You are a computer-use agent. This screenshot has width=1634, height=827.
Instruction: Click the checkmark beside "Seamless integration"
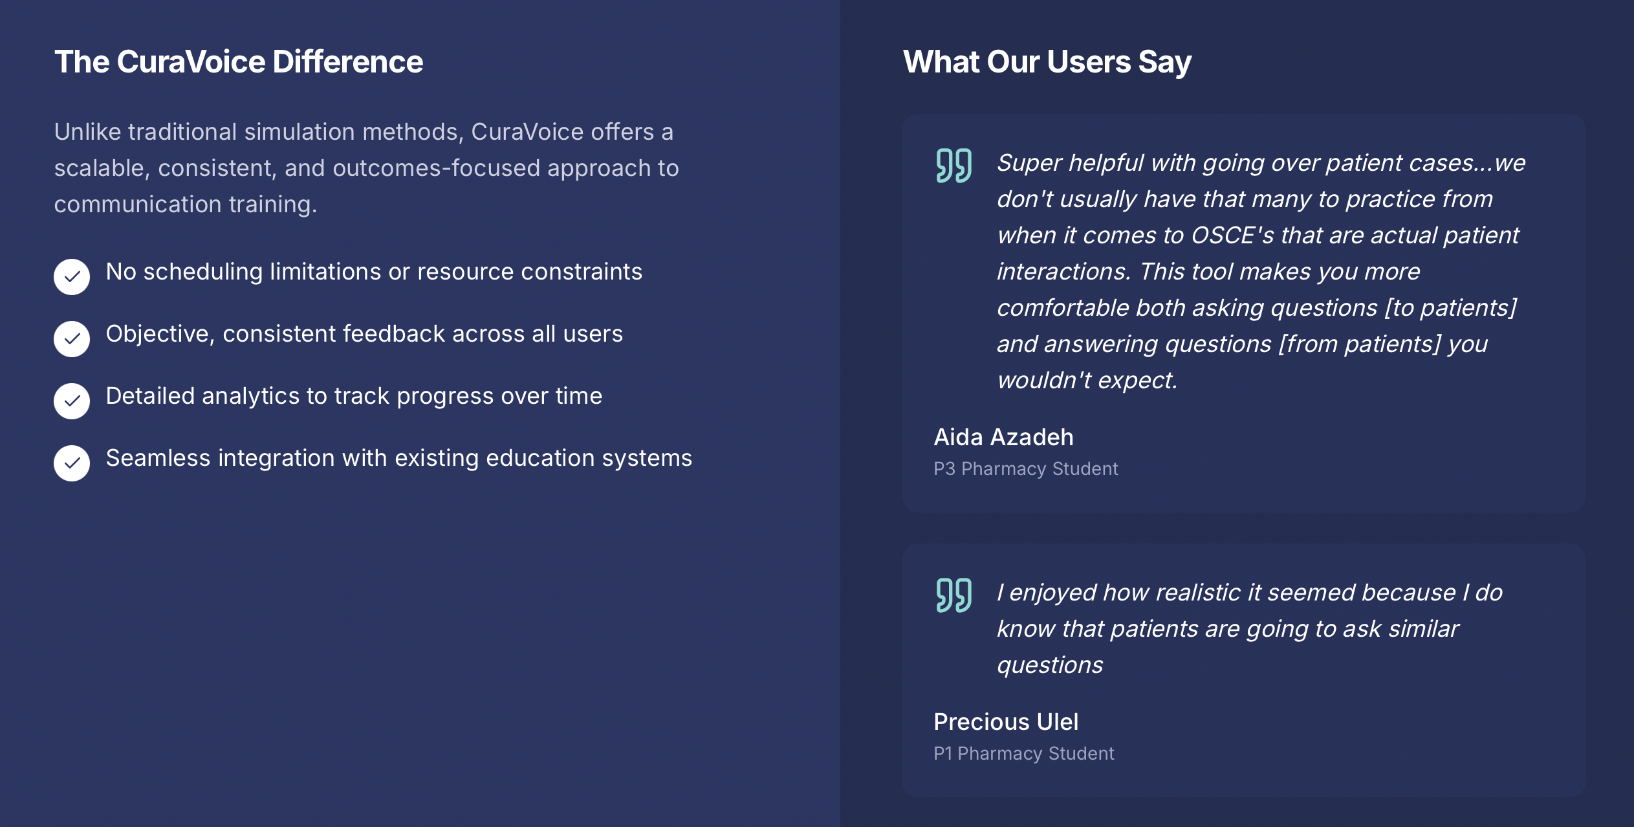[72, 463]
